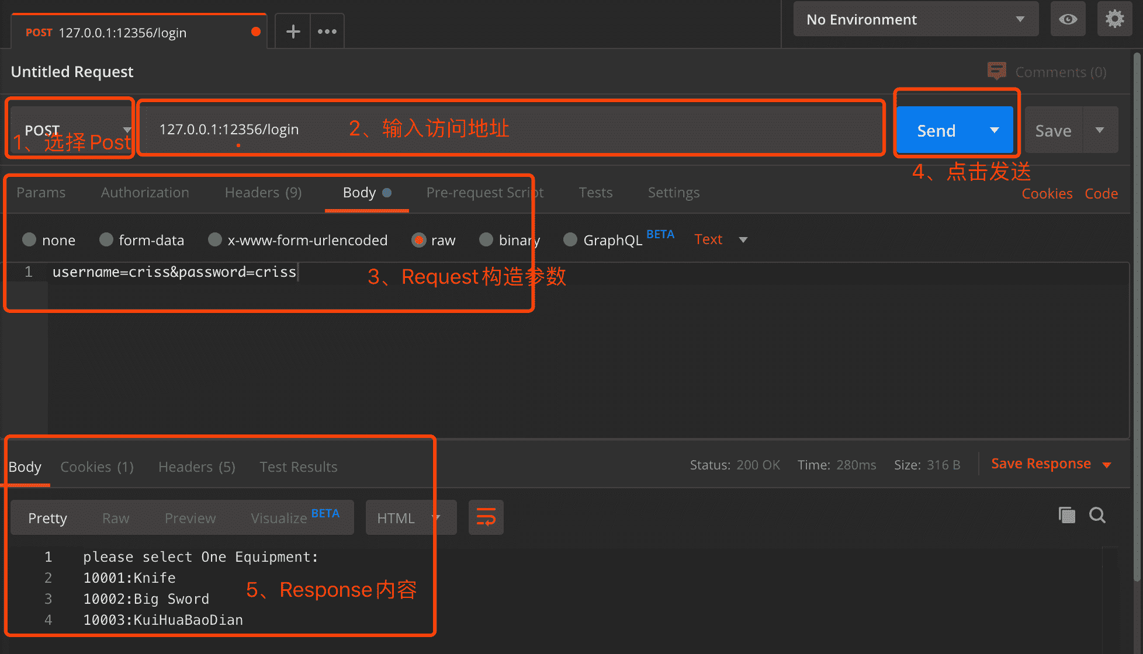Open the response Cookies (1) tab

tap(97, 467)
